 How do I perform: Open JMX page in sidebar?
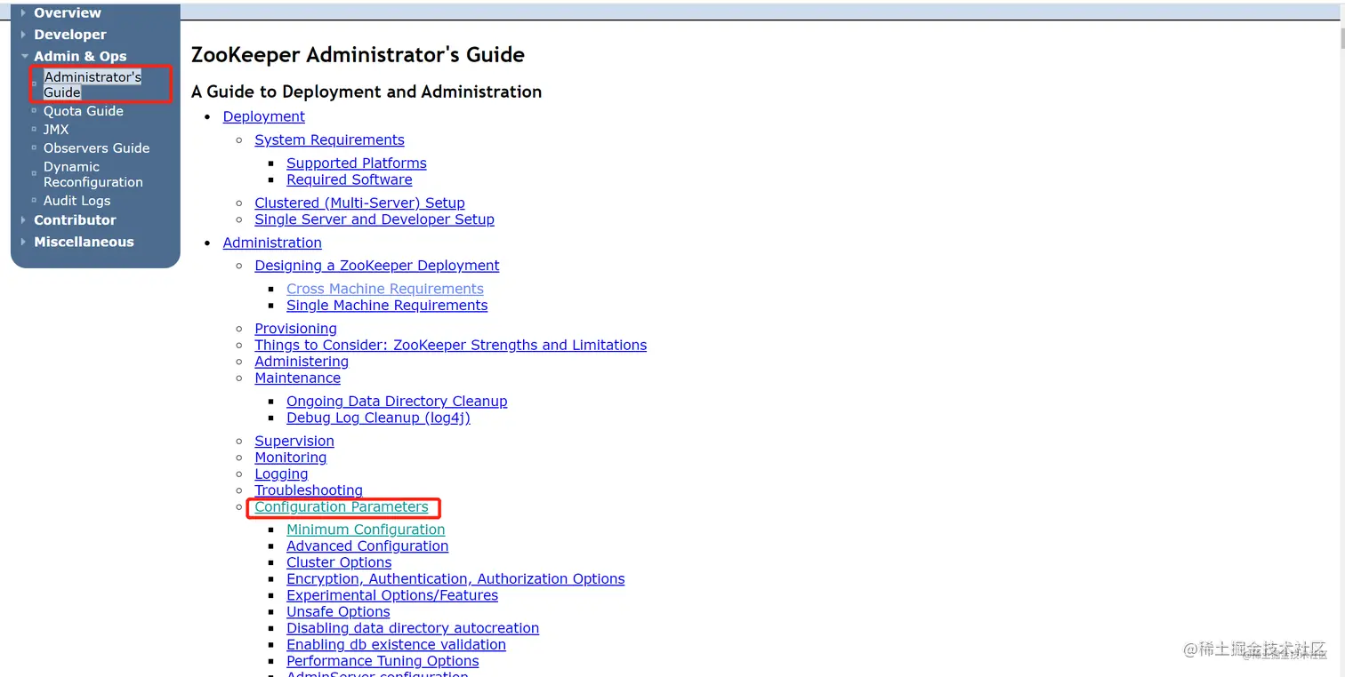point(56,130)
